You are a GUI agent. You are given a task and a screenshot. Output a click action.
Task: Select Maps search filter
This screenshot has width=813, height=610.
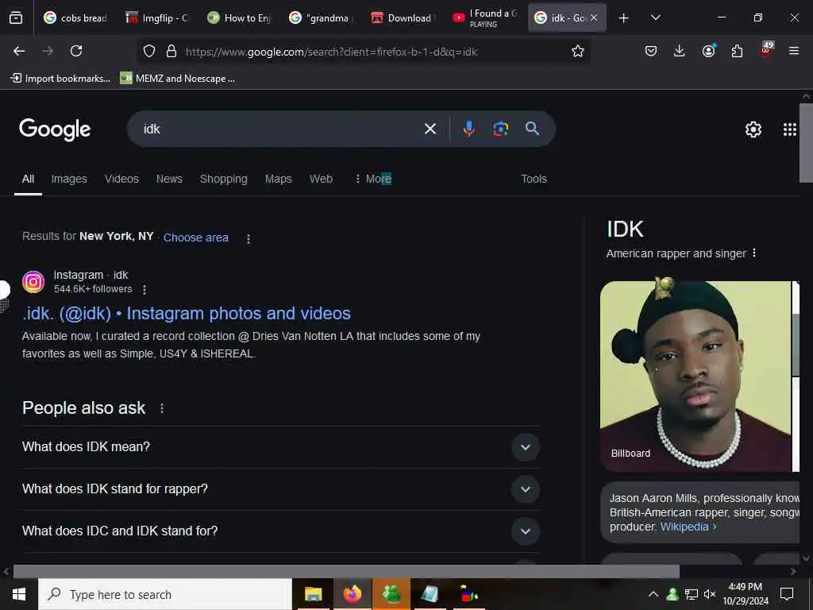coord(279,179)
